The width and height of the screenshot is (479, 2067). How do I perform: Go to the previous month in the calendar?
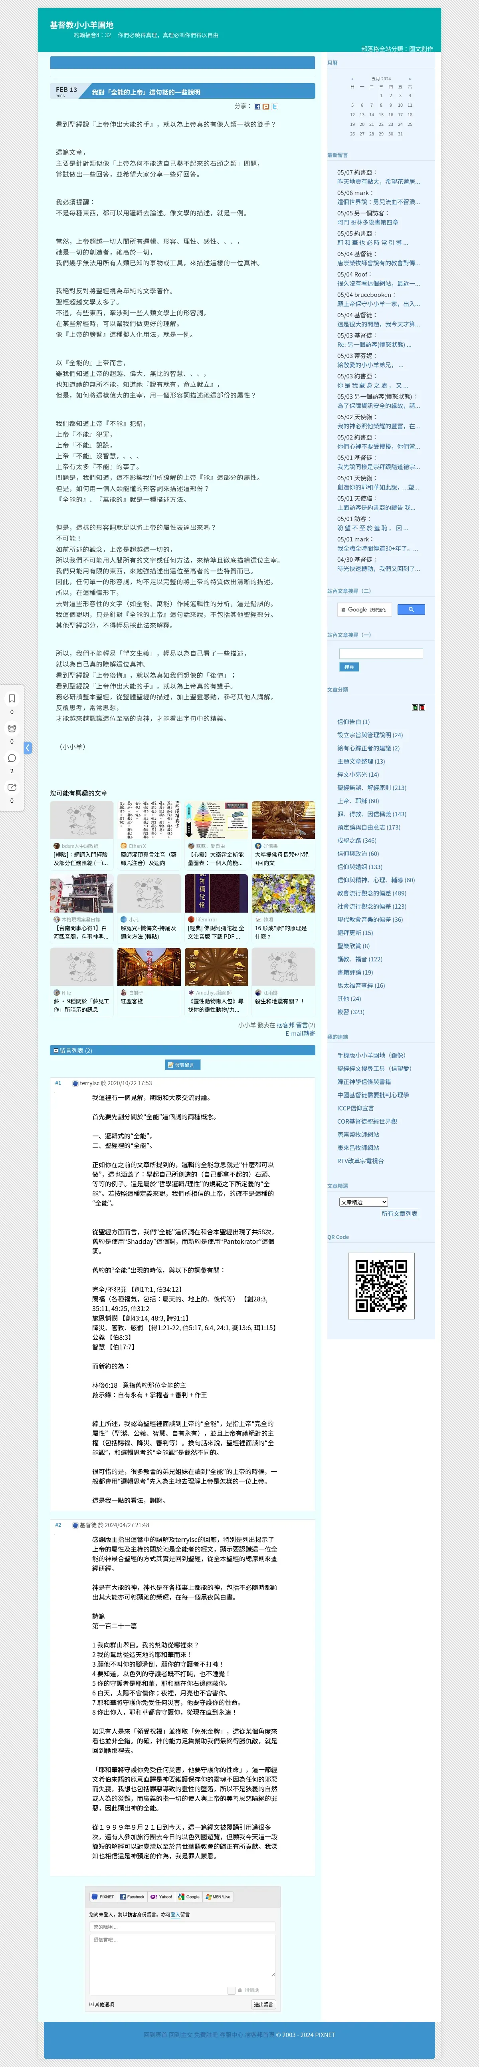(352, 79)
